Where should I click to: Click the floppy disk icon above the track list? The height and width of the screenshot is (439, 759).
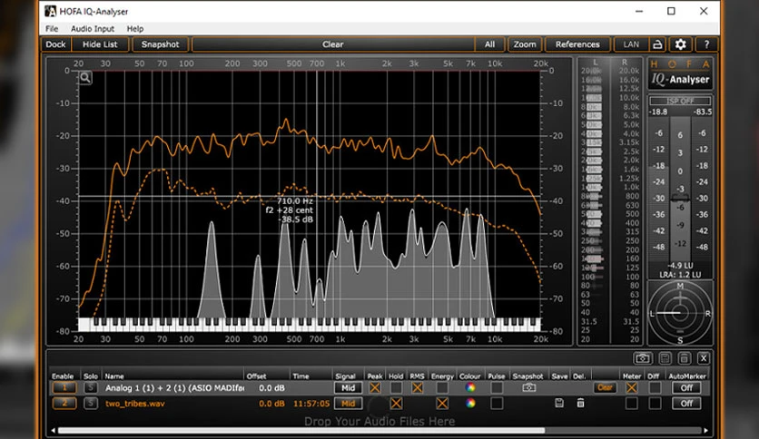click(665, 358)
